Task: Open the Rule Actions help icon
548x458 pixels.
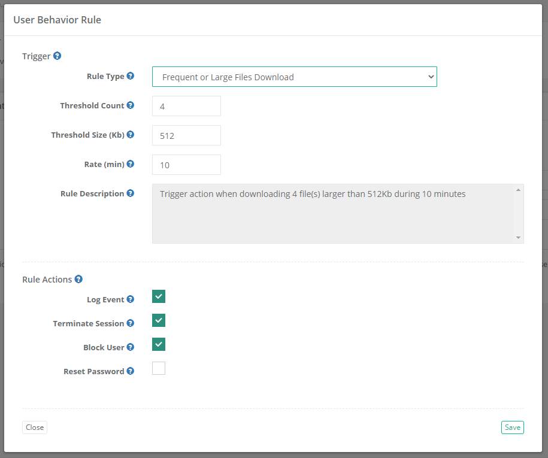Action: point(78,279)
